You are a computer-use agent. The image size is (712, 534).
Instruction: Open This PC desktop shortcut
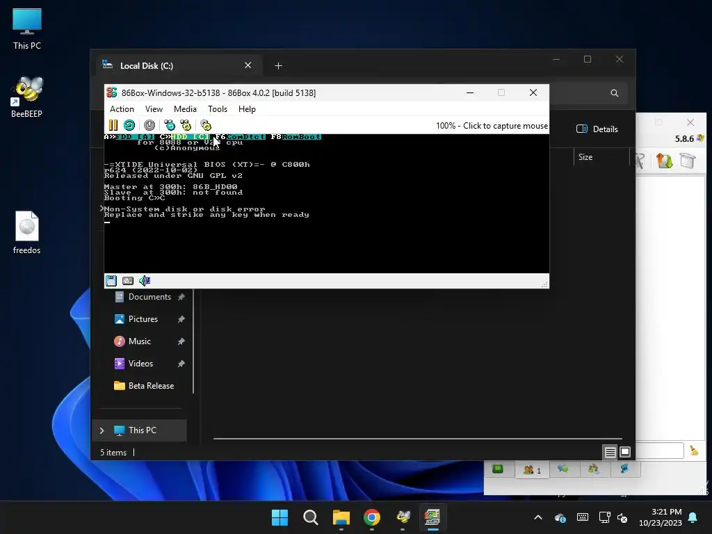27,29
